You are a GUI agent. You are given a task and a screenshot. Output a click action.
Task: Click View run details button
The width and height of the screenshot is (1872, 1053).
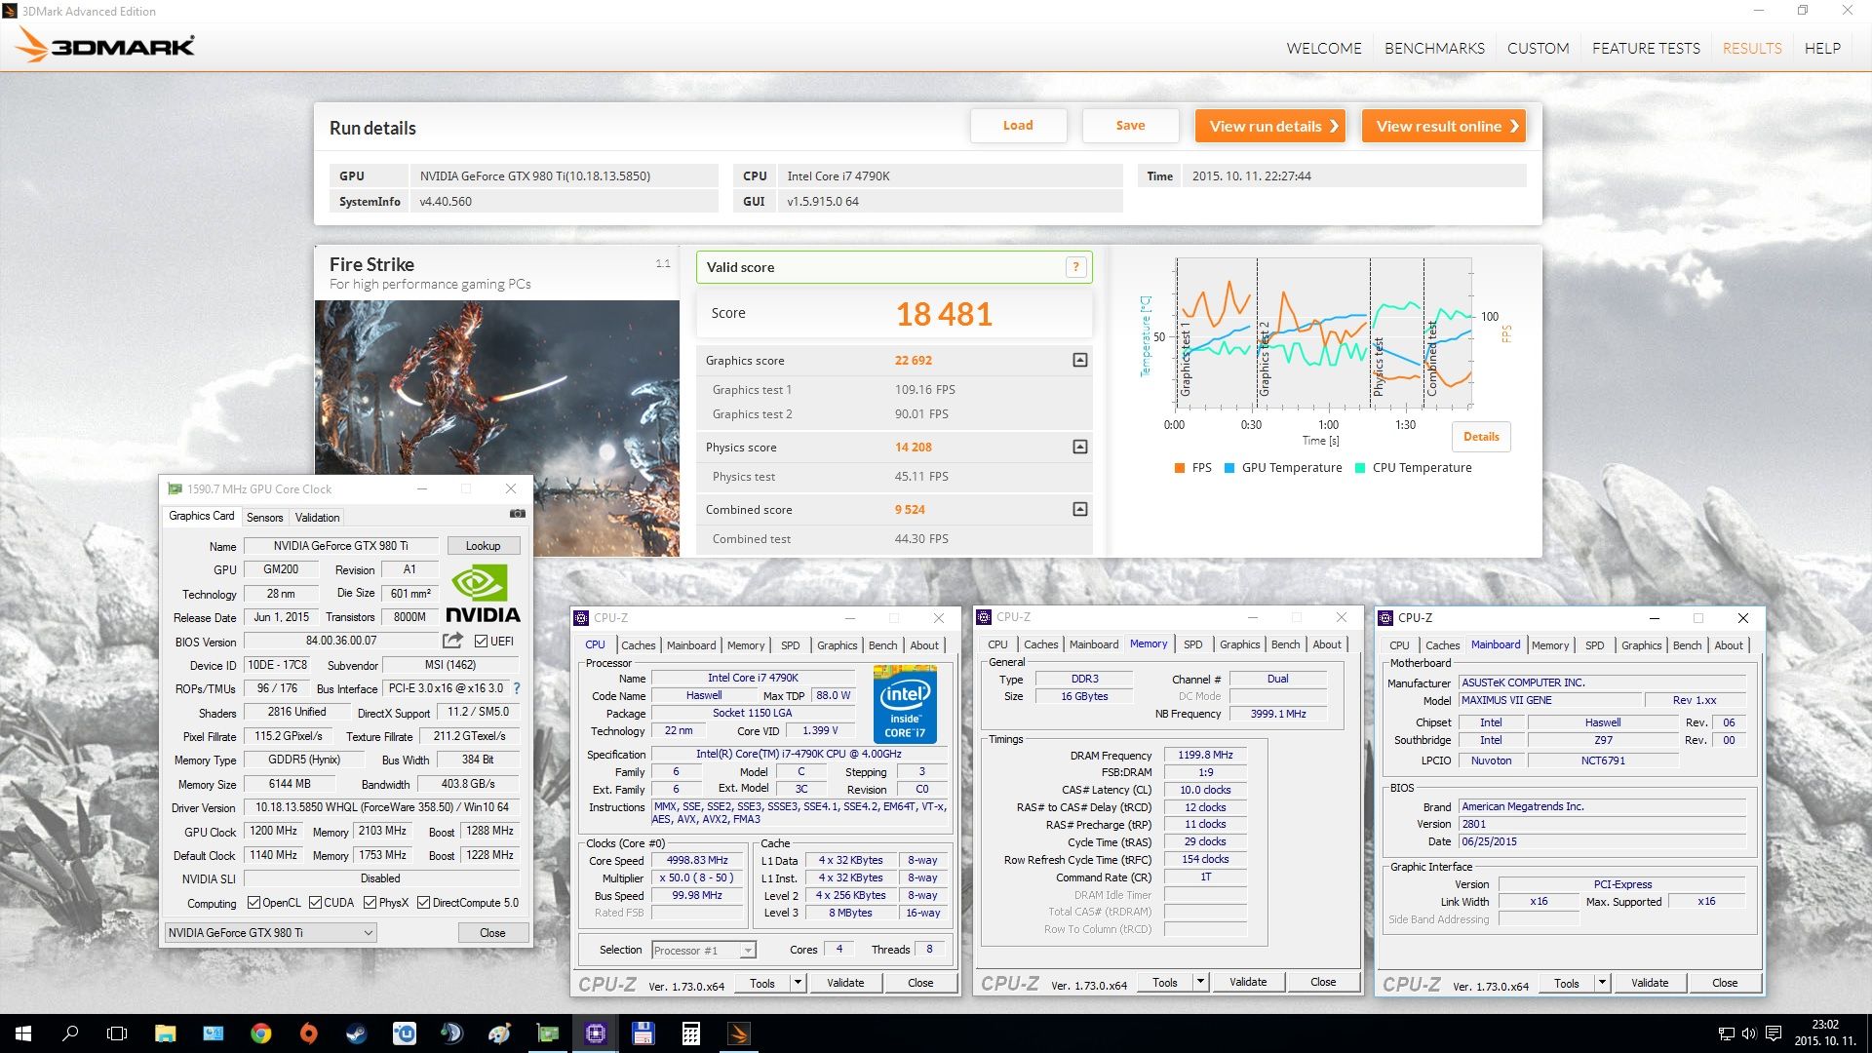click(1270, 126)
